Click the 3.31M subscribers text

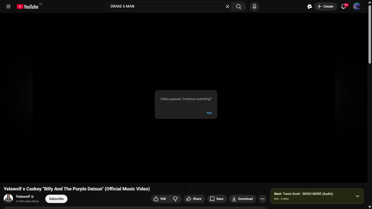(27, 201)
